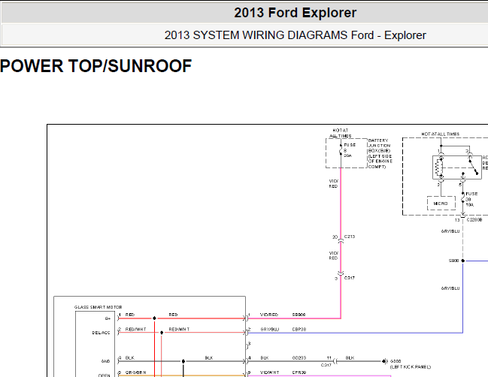Click the "VIO/RED" label just below the junction box
The width and height of the screenshot is (488, 377).
(333, 183)
